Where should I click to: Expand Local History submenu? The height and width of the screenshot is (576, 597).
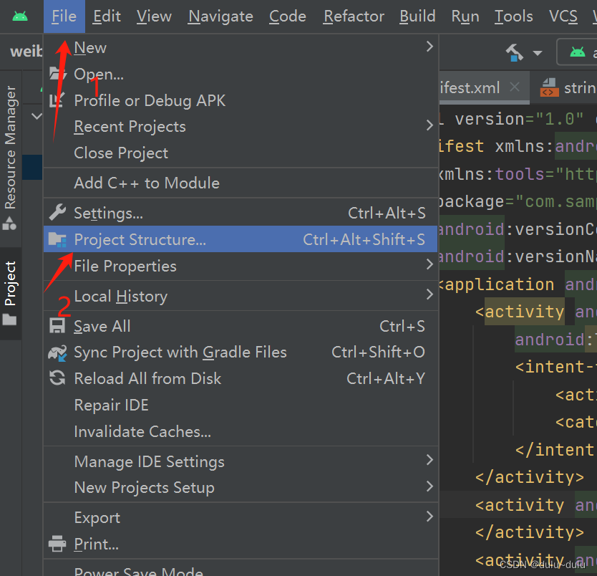tap(241, 296)
